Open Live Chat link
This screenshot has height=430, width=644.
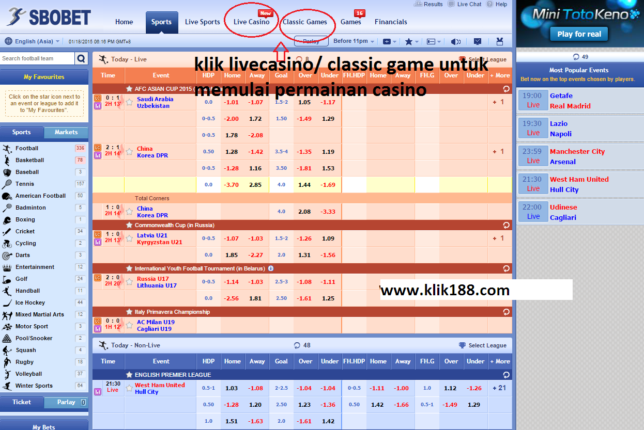click(x=465, y=4)
